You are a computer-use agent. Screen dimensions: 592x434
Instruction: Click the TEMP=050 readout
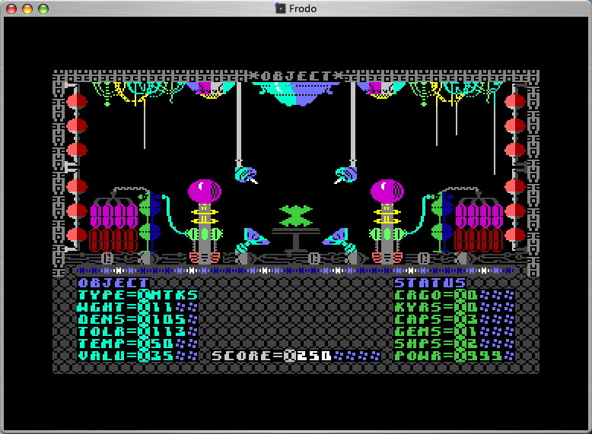(138, 343)
